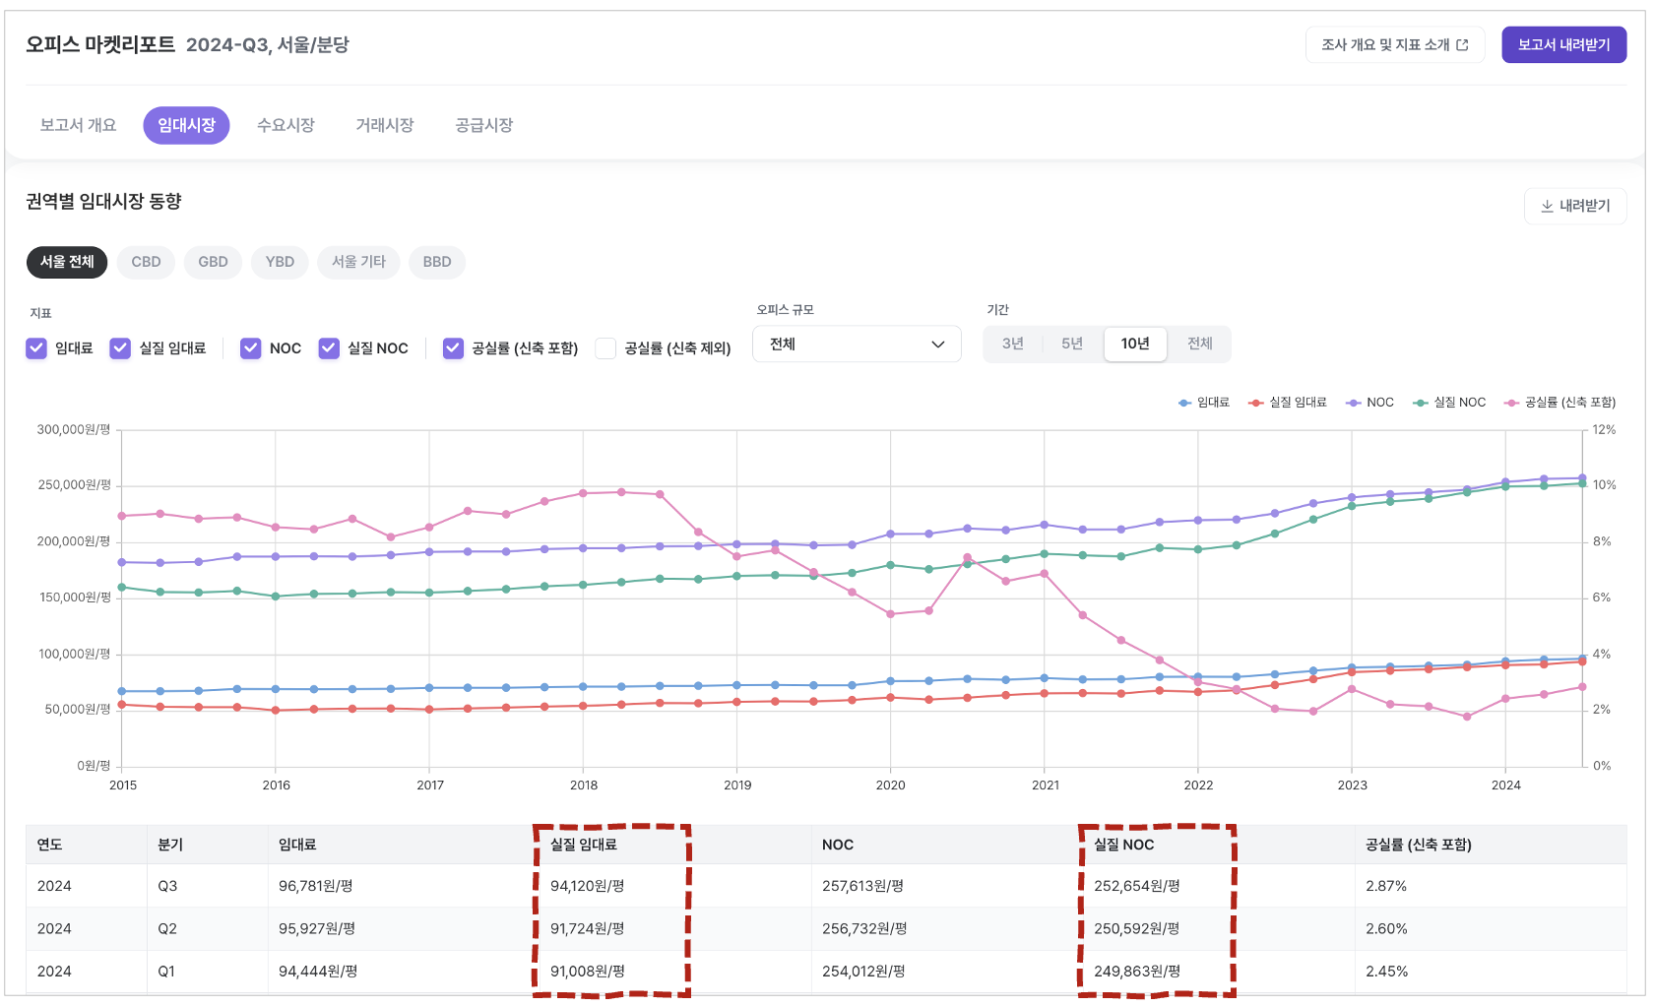Choose the 전체 period option
The width and height of the screenshot is (1654, 1006).
1199,344
